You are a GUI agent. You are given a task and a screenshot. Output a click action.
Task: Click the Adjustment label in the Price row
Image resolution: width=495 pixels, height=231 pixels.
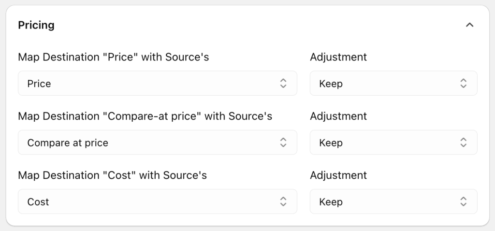tap(338, 57)
